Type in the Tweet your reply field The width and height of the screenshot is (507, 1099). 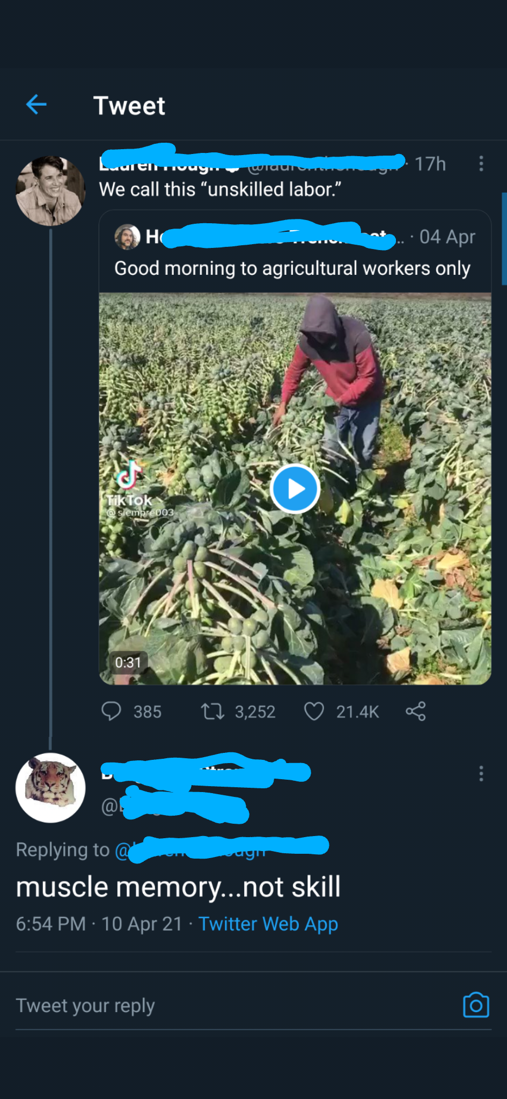pos(215,1005)
